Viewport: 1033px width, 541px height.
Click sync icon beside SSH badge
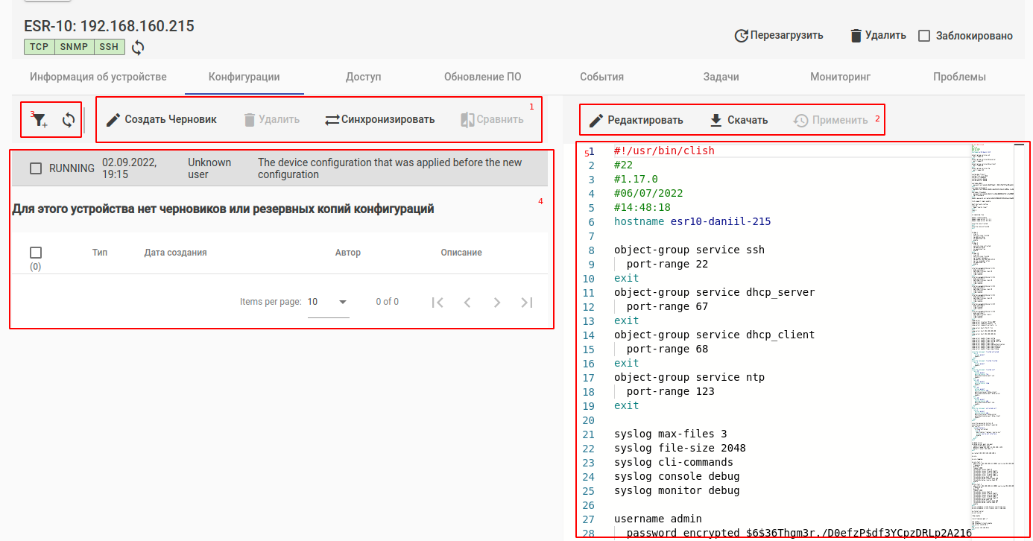point(138,48)
